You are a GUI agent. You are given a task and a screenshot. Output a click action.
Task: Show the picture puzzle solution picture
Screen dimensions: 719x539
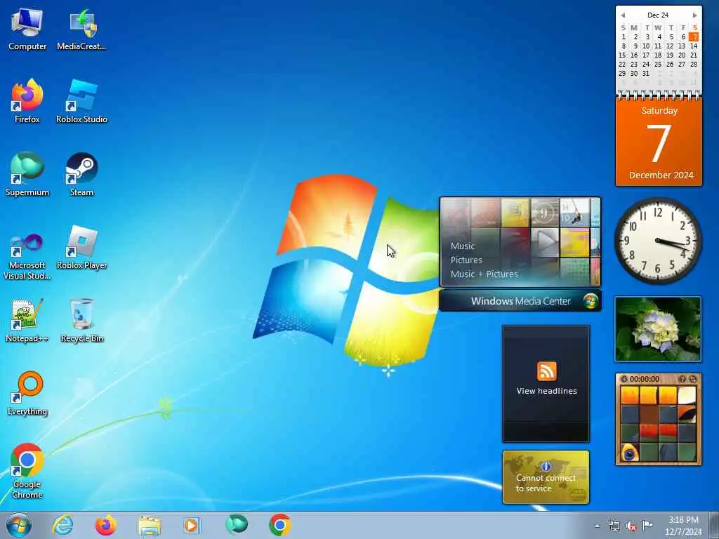coord(682,379)
